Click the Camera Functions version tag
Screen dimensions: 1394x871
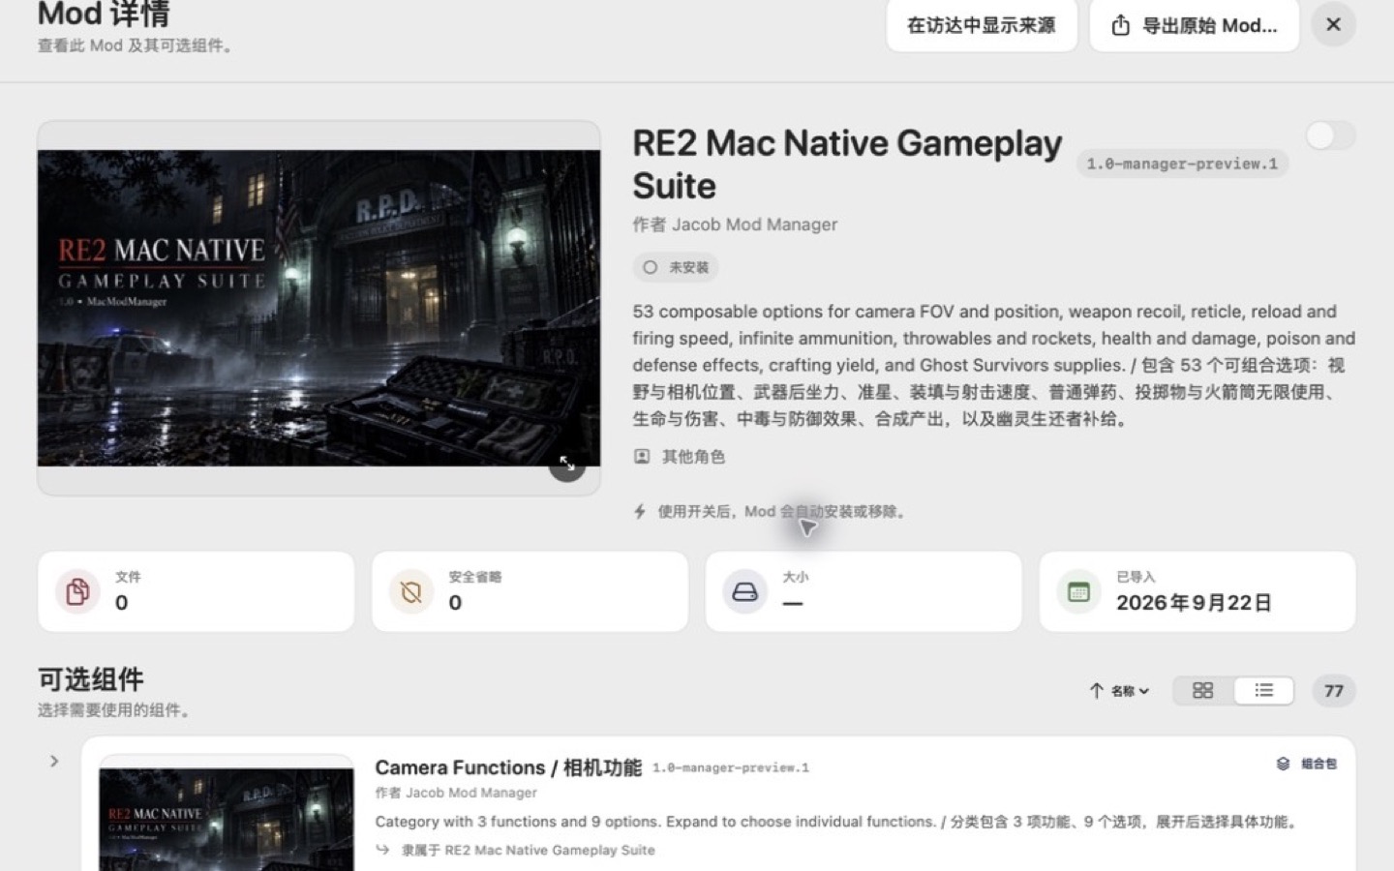click(731, 767)
